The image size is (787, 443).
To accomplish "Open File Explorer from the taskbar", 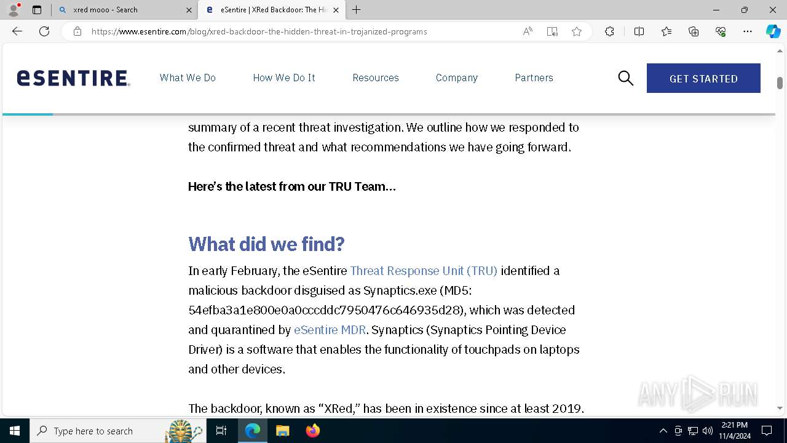I will tap(282, 431).
